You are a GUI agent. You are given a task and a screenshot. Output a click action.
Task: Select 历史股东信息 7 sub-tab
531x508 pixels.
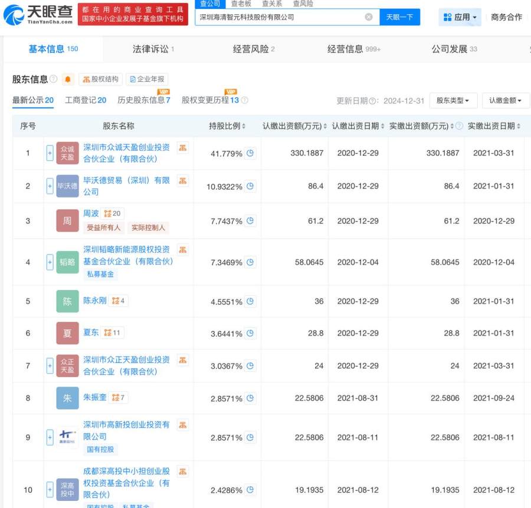tap(143, 100)
